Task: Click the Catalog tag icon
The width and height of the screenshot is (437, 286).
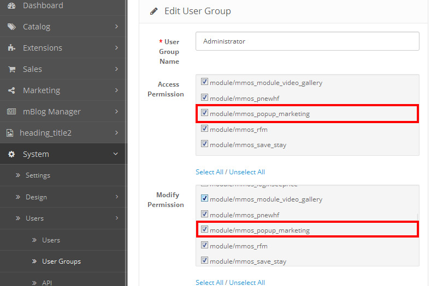Action: (11, 27)
